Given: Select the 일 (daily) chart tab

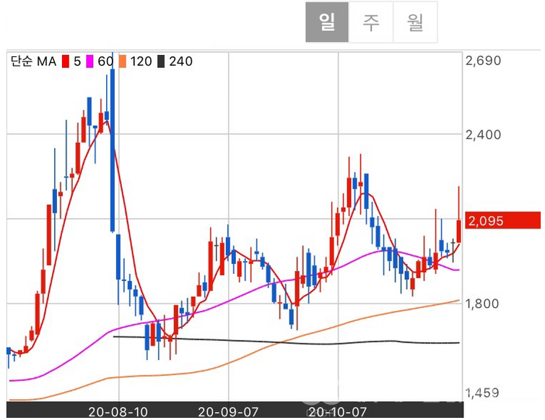Looking at the screenshot, I should pos(327,22).
